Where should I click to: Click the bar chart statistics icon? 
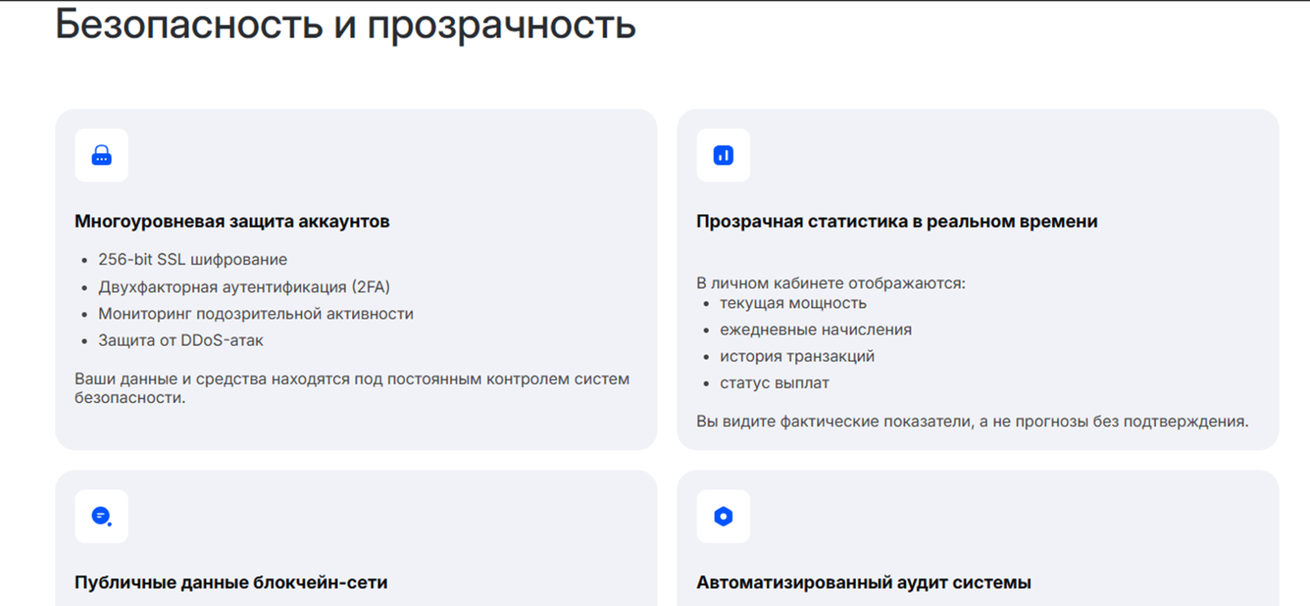coord(723,155)
